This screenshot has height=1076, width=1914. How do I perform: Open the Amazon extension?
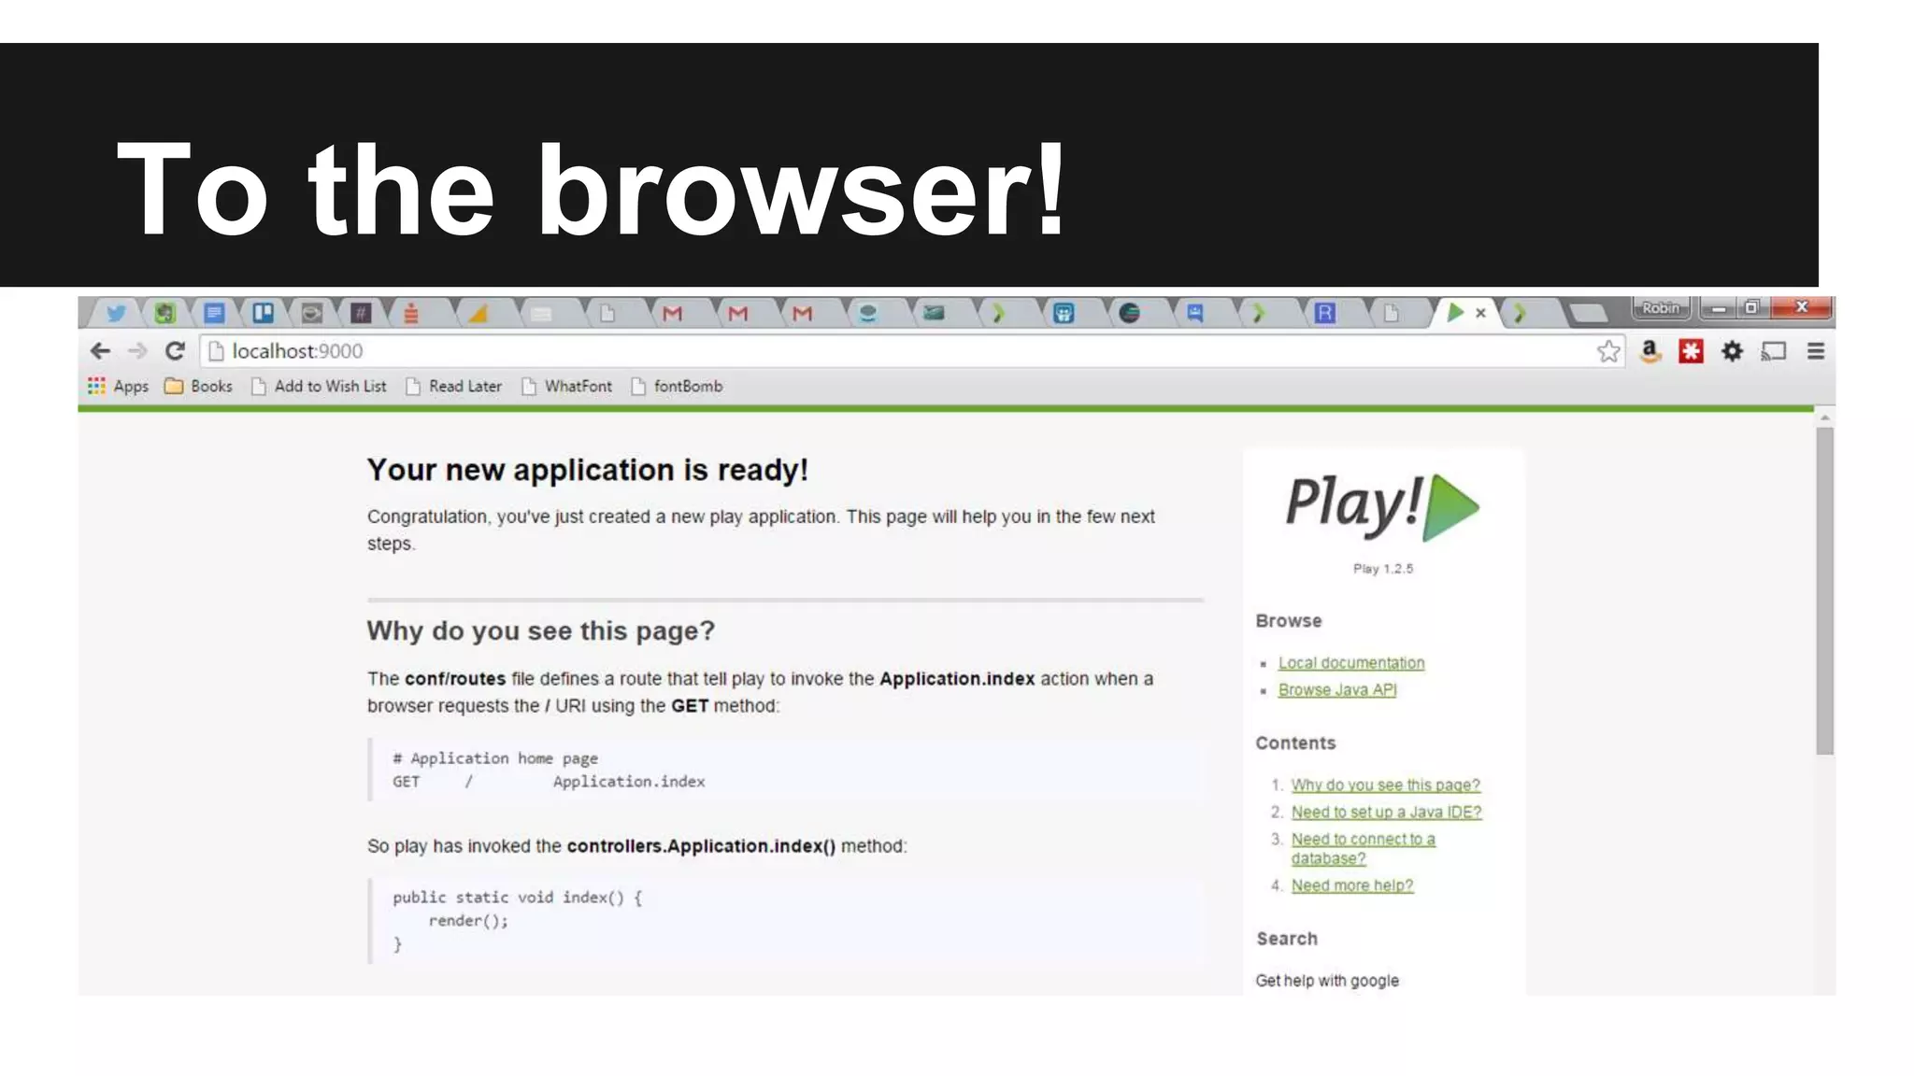[1650, 351]
